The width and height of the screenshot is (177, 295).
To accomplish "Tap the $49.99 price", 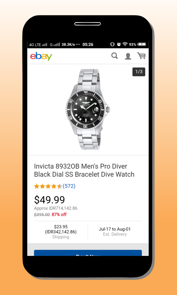I will pos(49,200).
